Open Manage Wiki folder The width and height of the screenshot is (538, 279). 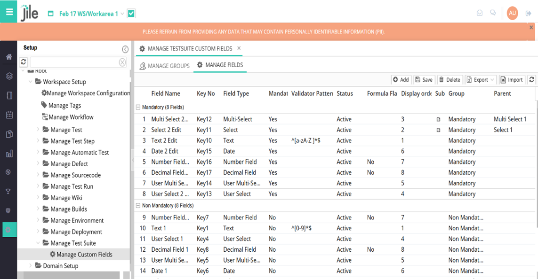63,198
